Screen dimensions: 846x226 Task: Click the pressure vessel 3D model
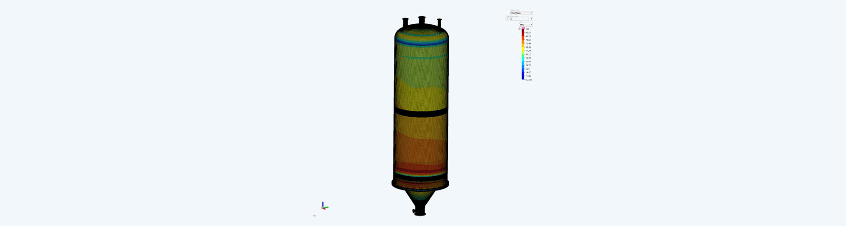pyautogui.click(x=421, y=116)
